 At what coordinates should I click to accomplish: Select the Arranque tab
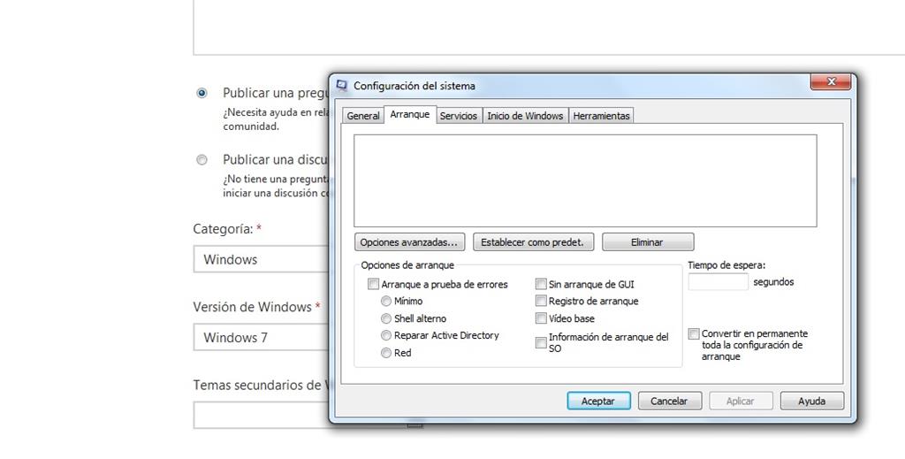pyautogui.click(x=410, y=114)
